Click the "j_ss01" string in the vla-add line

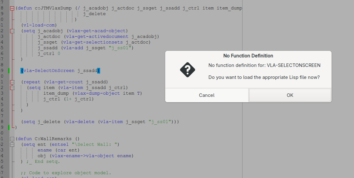(121, 48)
